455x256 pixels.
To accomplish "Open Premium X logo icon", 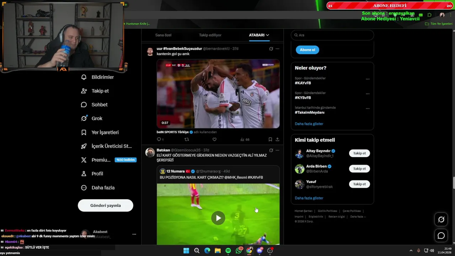I will click(84, 160).
